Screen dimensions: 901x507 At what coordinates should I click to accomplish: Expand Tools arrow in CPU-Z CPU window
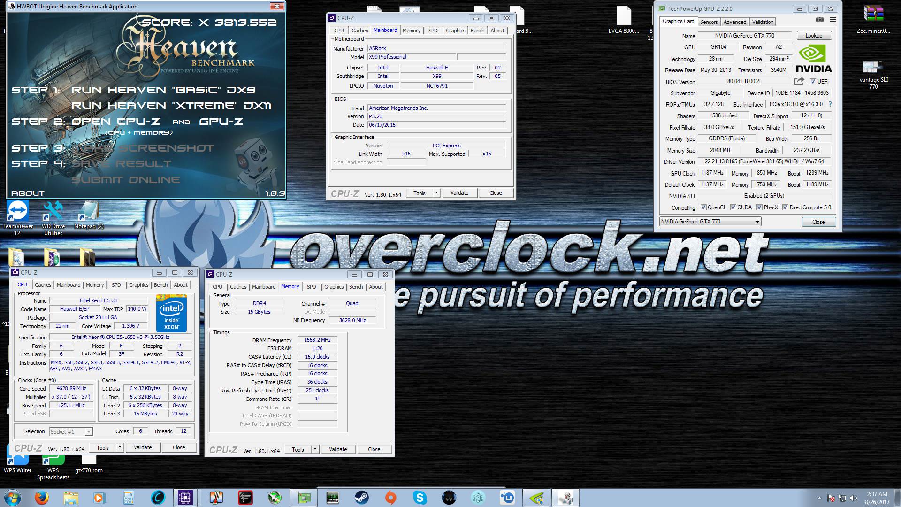[120, 447]
